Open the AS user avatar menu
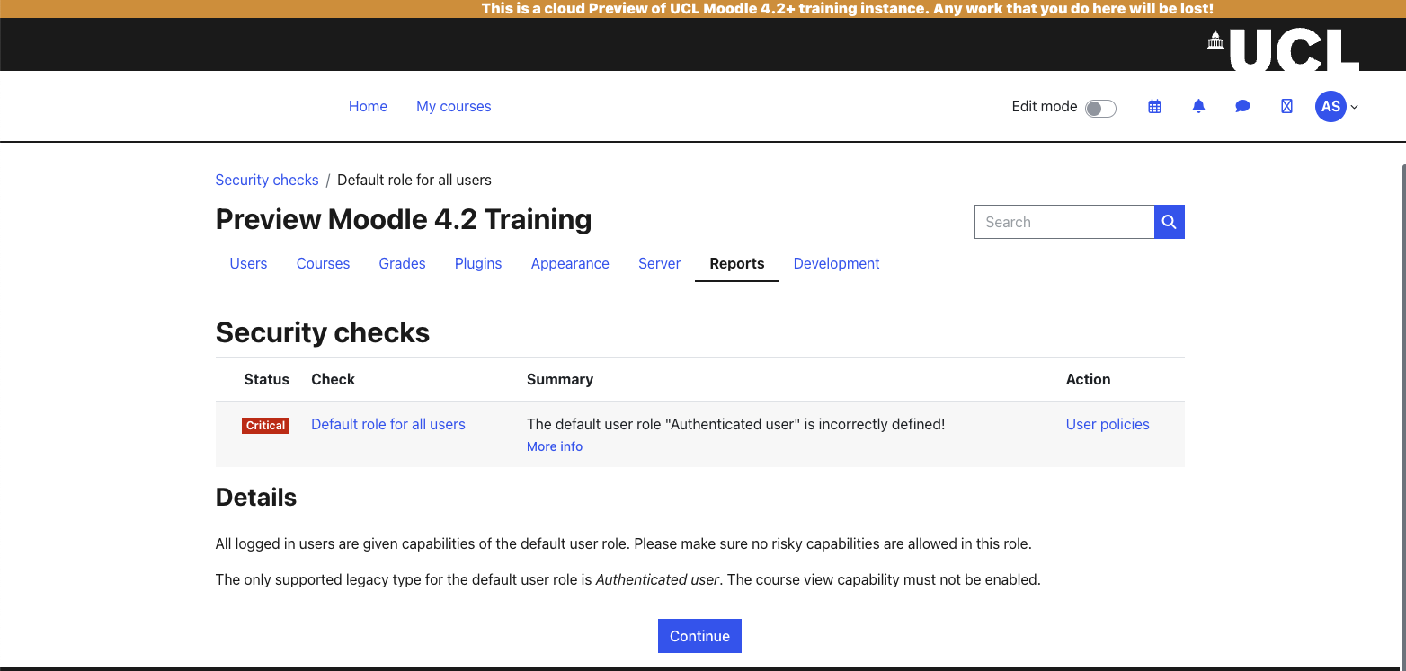The width and height of the screenshot is (1406, 671). click(x=1330, y=106)
